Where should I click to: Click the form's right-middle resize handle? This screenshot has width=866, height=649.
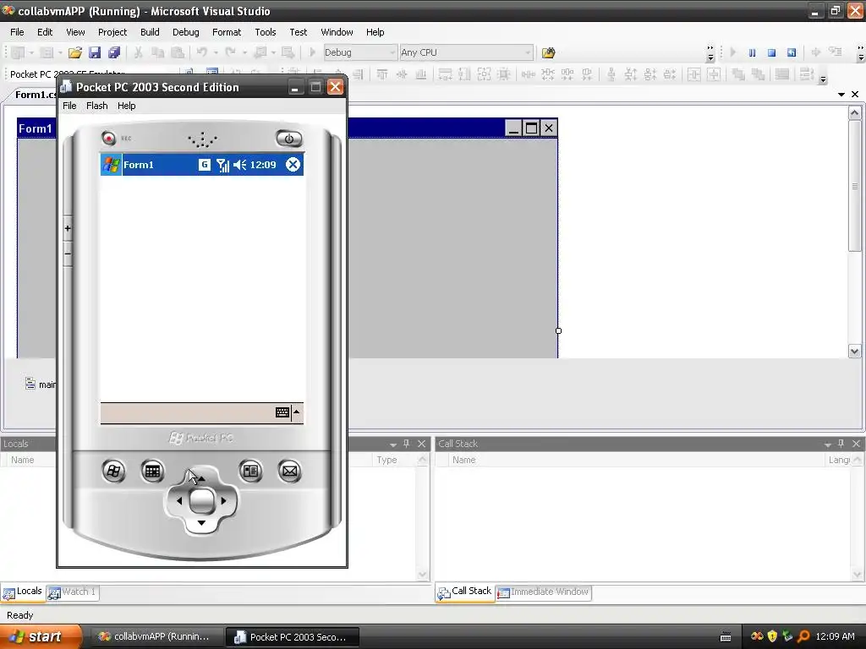point(558,330)
